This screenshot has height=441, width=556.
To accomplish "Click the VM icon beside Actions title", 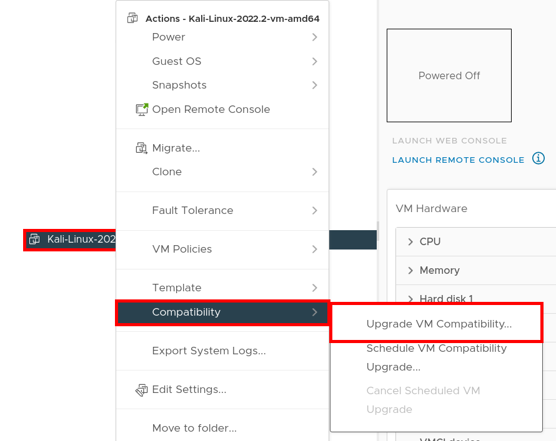I will [132, 18].
